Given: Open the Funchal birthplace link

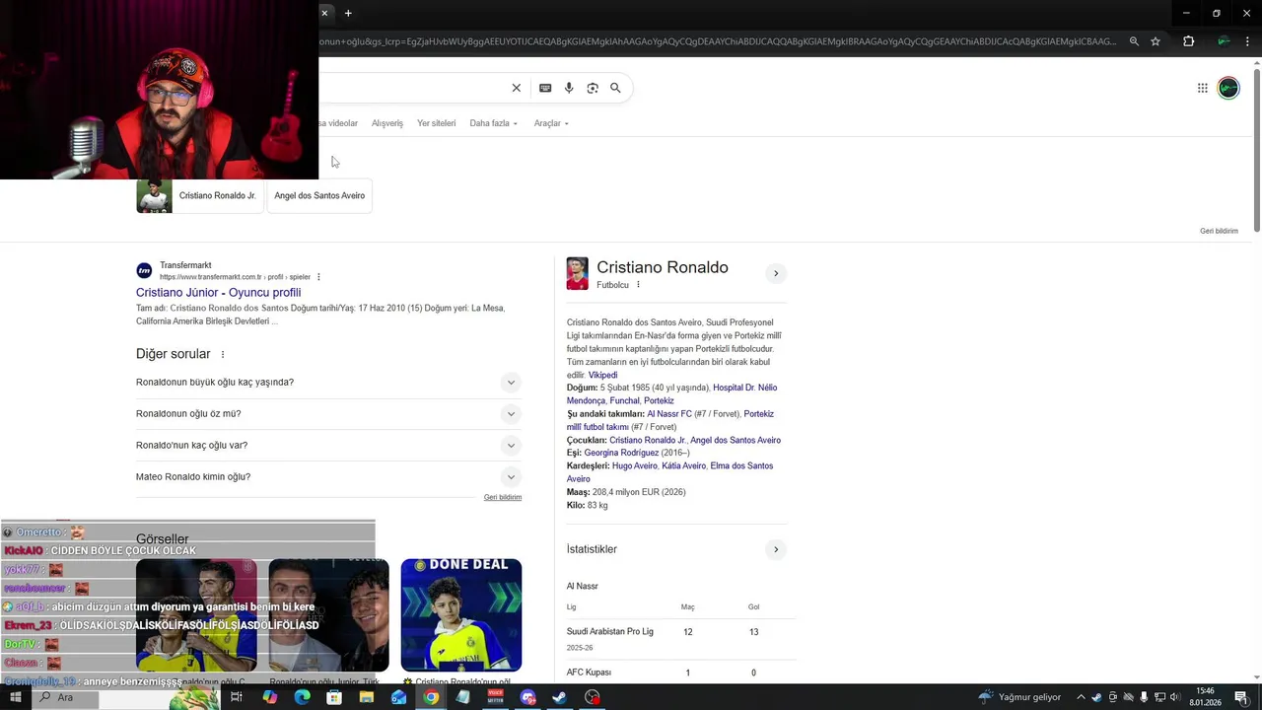Looking at the screenshot, I should (x=624, y=401).
